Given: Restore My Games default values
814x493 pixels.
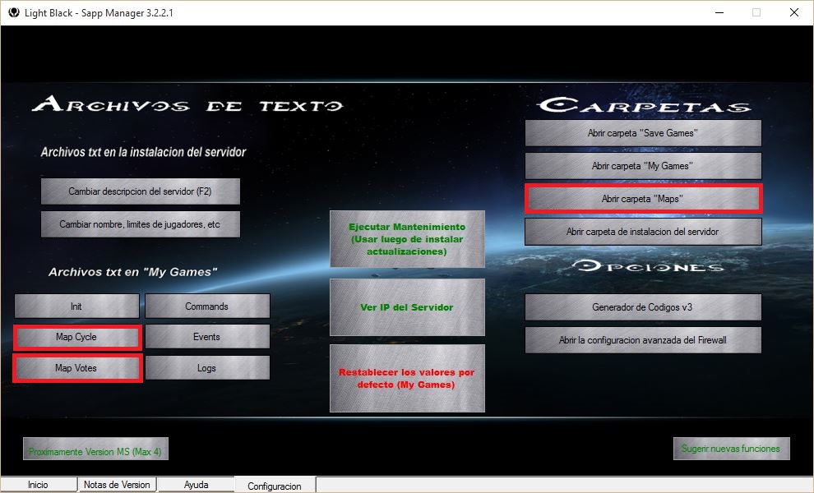Looking at the screenshot, I should (406, 378).
